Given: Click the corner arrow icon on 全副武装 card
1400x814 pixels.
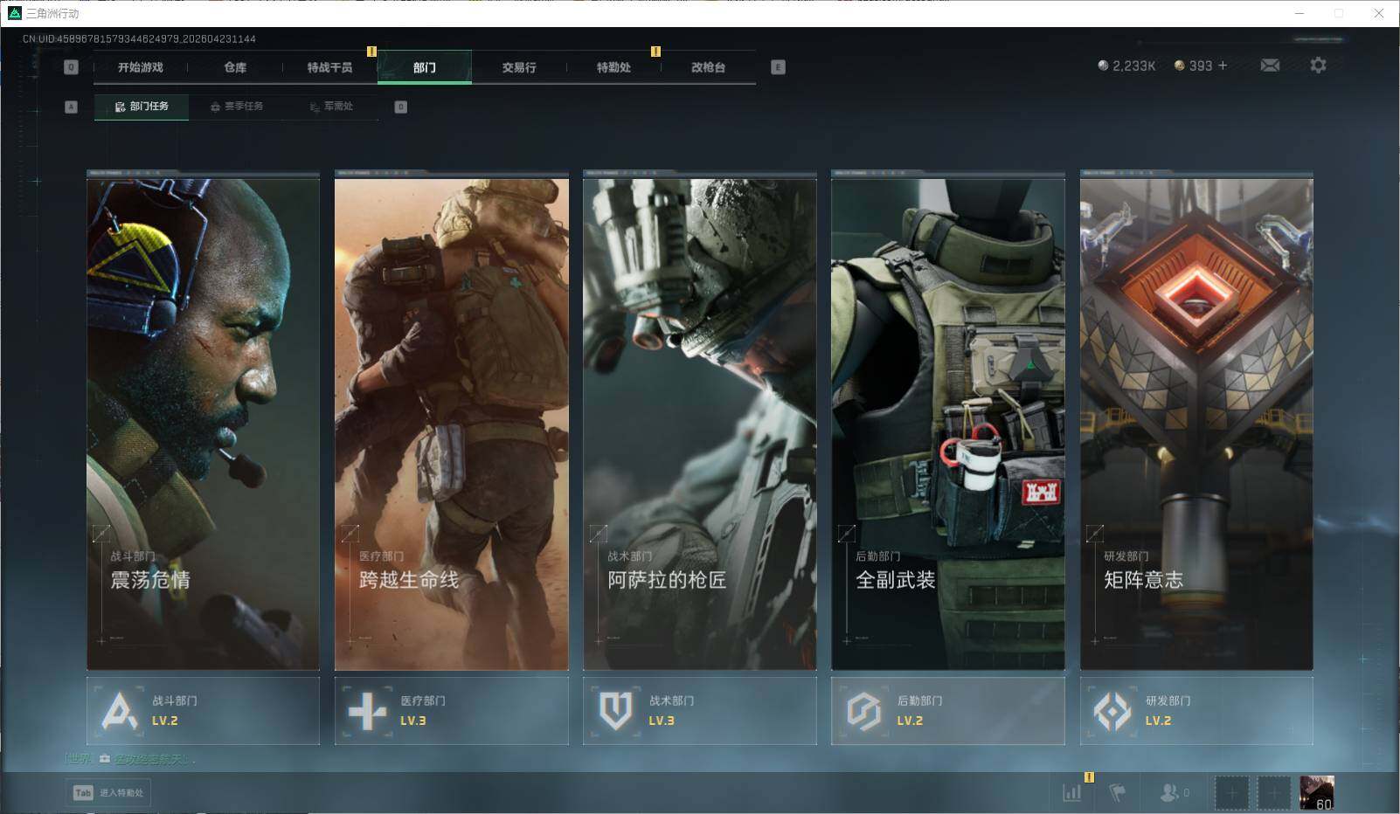Looking at the screenshot, I should click(847, 533).
